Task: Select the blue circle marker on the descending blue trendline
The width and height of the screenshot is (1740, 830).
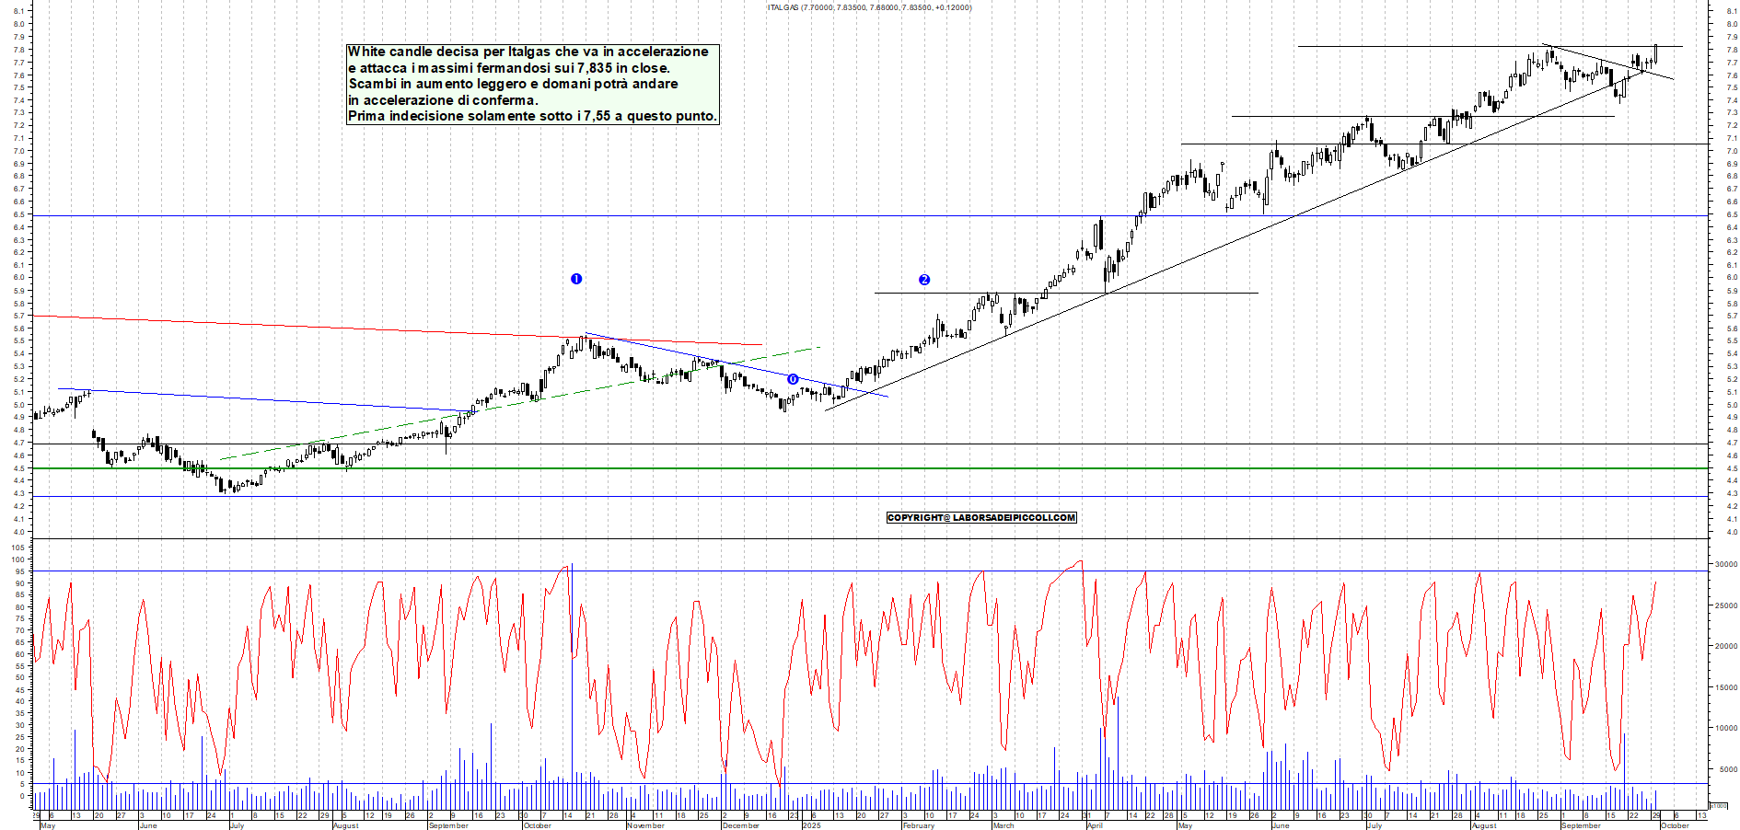Action: point(793,379)
